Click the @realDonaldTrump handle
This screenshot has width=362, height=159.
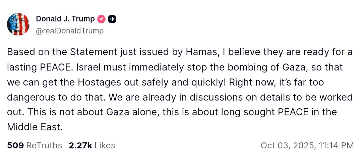pos(69,31)
